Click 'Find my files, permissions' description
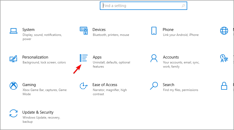The width and height of the screenshot is (234, 130). click(181, 90)
